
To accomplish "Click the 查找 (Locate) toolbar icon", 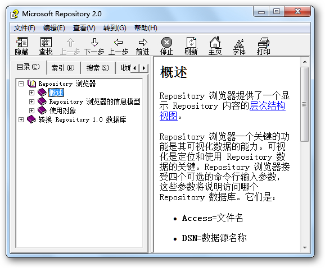I will point(46,43).
